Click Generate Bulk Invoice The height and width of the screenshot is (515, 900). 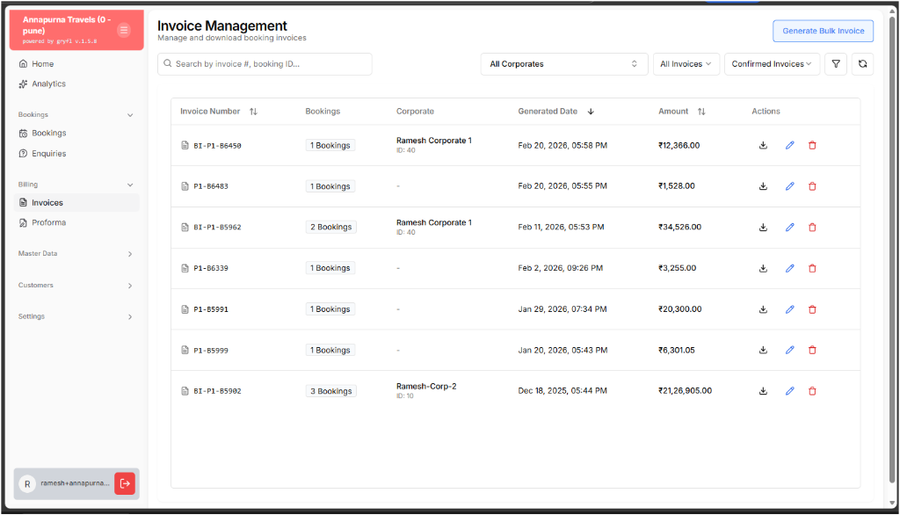point(823,30)
